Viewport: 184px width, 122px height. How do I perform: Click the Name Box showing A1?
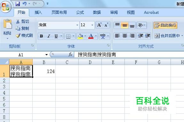(x=22, y=55)
